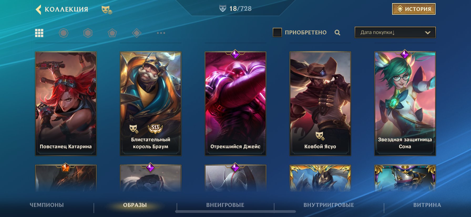
Task: Open skin search magnifier icon
Action: coord(337,32)
